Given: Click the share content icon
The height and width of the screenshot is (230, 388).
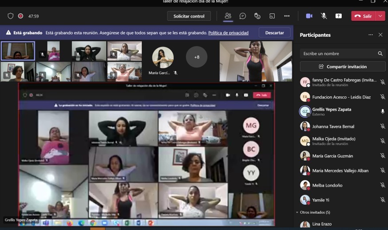Looking at the screenshot, I should coord(339,16).
